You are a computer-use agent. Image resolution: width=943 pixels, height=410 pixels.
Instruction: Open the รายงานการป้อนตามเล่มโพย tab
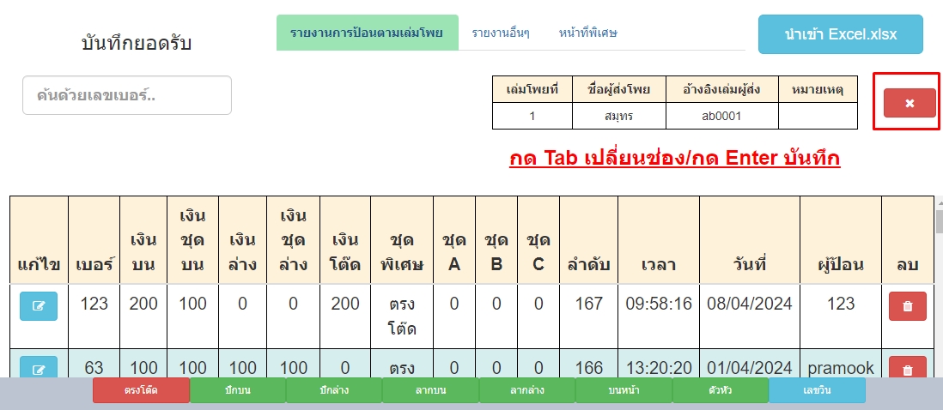[367, 33]
